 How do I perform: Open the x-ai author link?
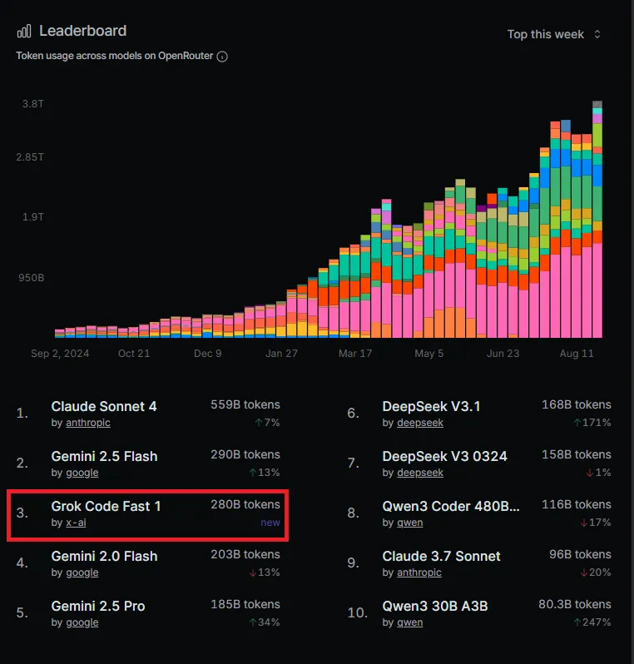tap(76, 523)
